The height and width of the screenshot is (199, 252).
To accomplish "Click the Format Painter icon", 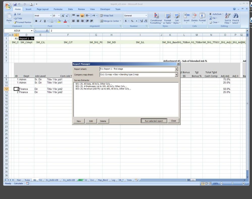I will click(15, 22).
